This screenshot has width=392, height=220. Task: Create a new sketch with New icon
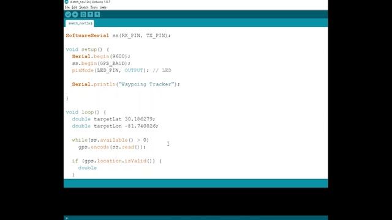pyautogui.click(x=83, y=15)
